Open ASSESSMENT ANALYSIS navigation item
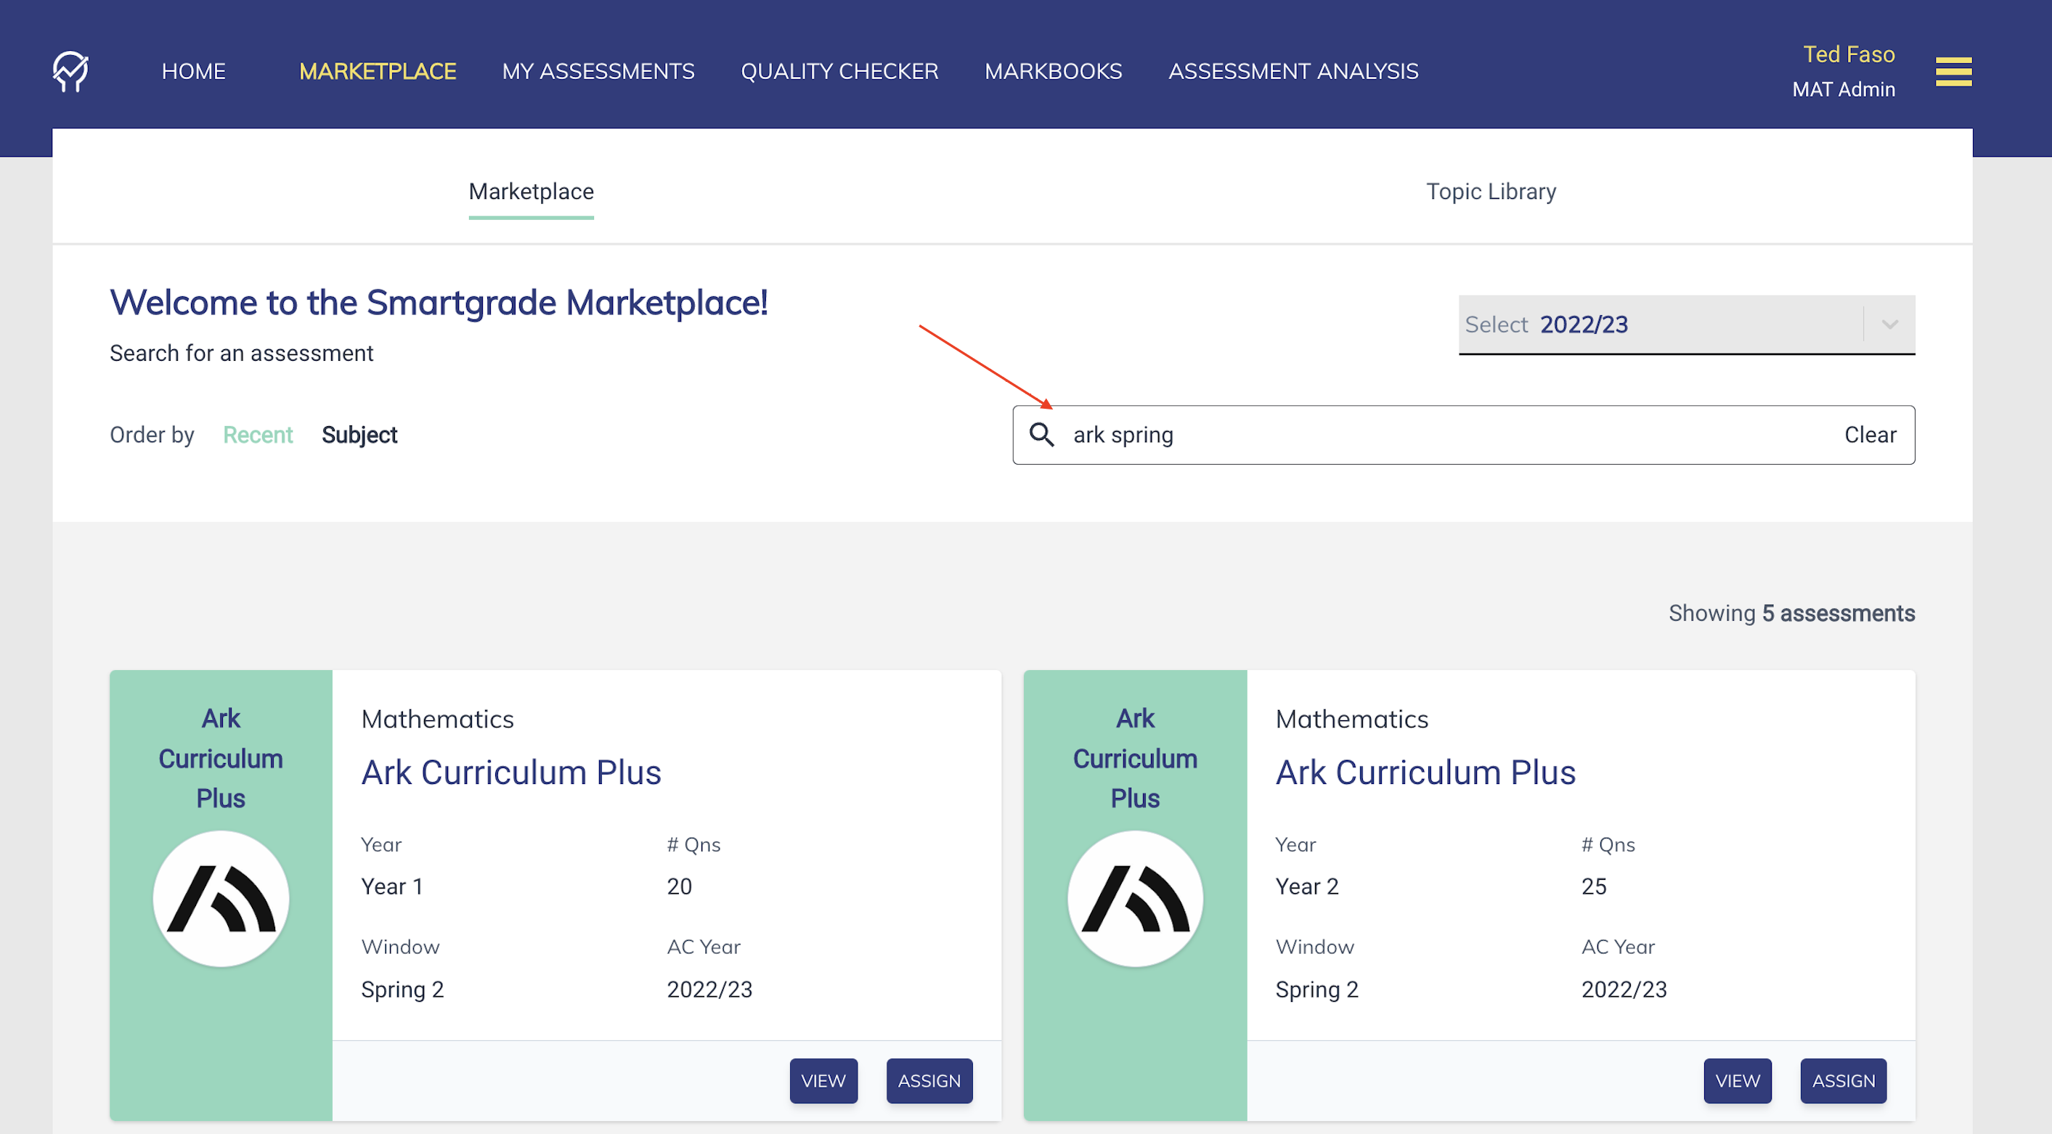Viewport: 2052px width, 1134px height. (1293, 72)
